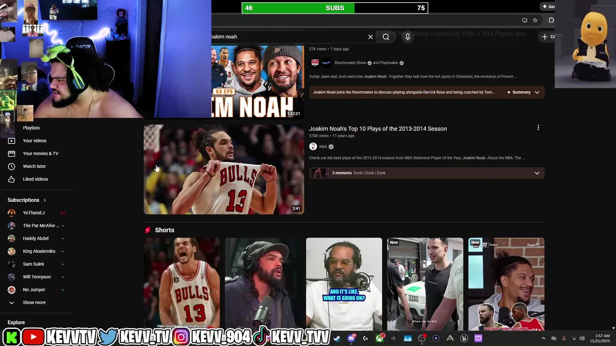The height and width of the screenshot is (346, 616).
Task: Click the tray microphone status icon
Action: click(564, 338)
